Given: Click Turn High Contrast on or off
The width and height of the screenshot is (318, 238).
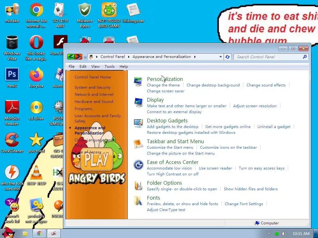Looking at the screenshot, I should 173,174.
